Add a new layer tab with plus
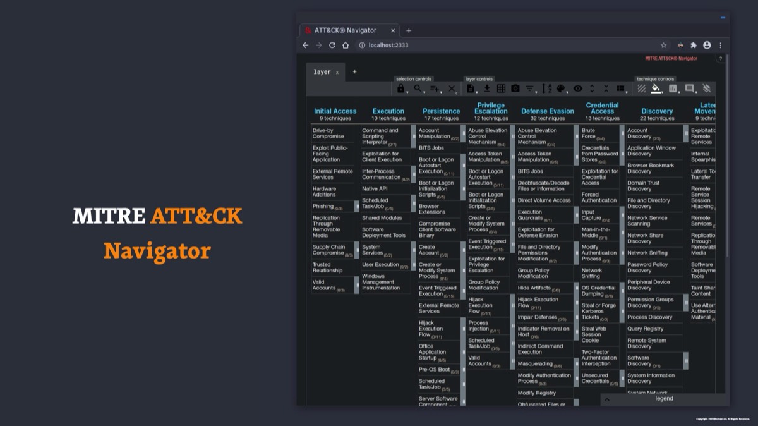758x426 pixels. tap(354, 71)
